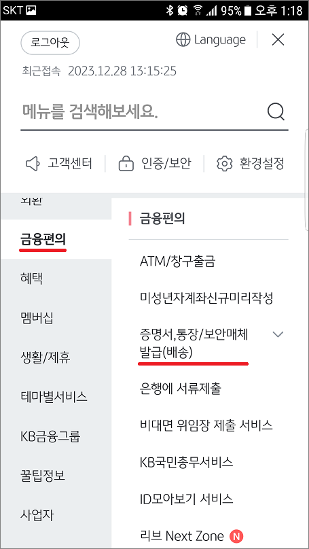Open 환경설정 gear icon
The image size is (309, 549).
pos(225,164)
